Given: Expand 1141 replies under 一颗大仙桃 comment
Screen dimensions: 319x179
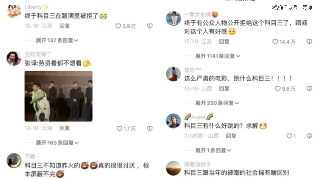Looking at the screenshot, I should [x=217, y=56].
